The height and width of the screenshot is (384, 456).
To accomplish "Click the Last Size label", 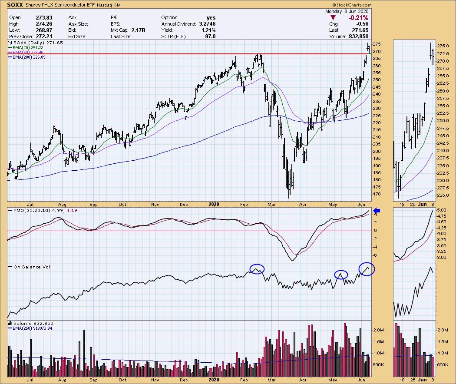I will (121, 36).
